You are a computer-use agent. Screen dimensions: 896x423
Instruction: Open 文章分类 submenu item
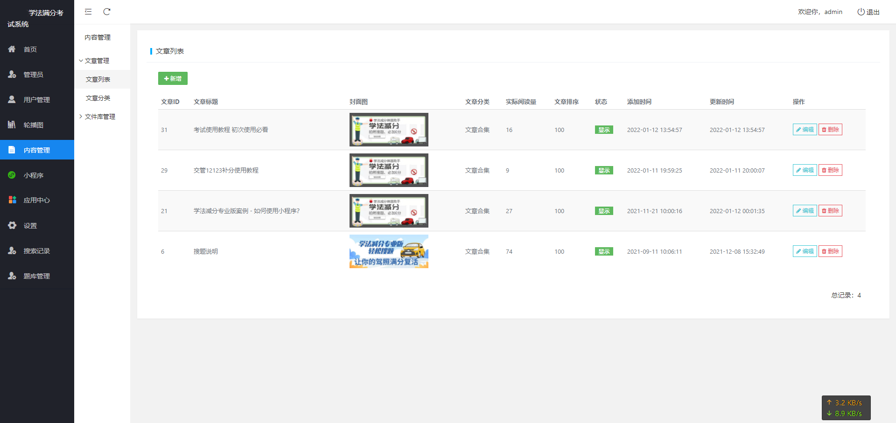pos(98,98)
